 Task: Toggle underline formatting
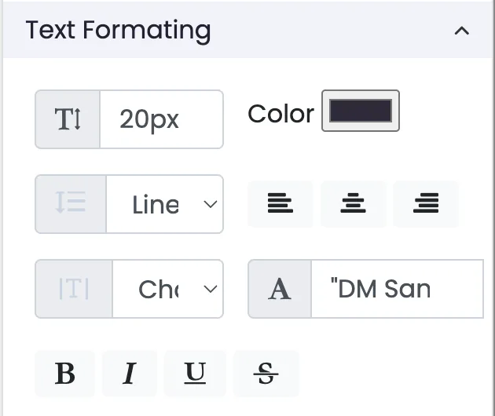point(195,374)
